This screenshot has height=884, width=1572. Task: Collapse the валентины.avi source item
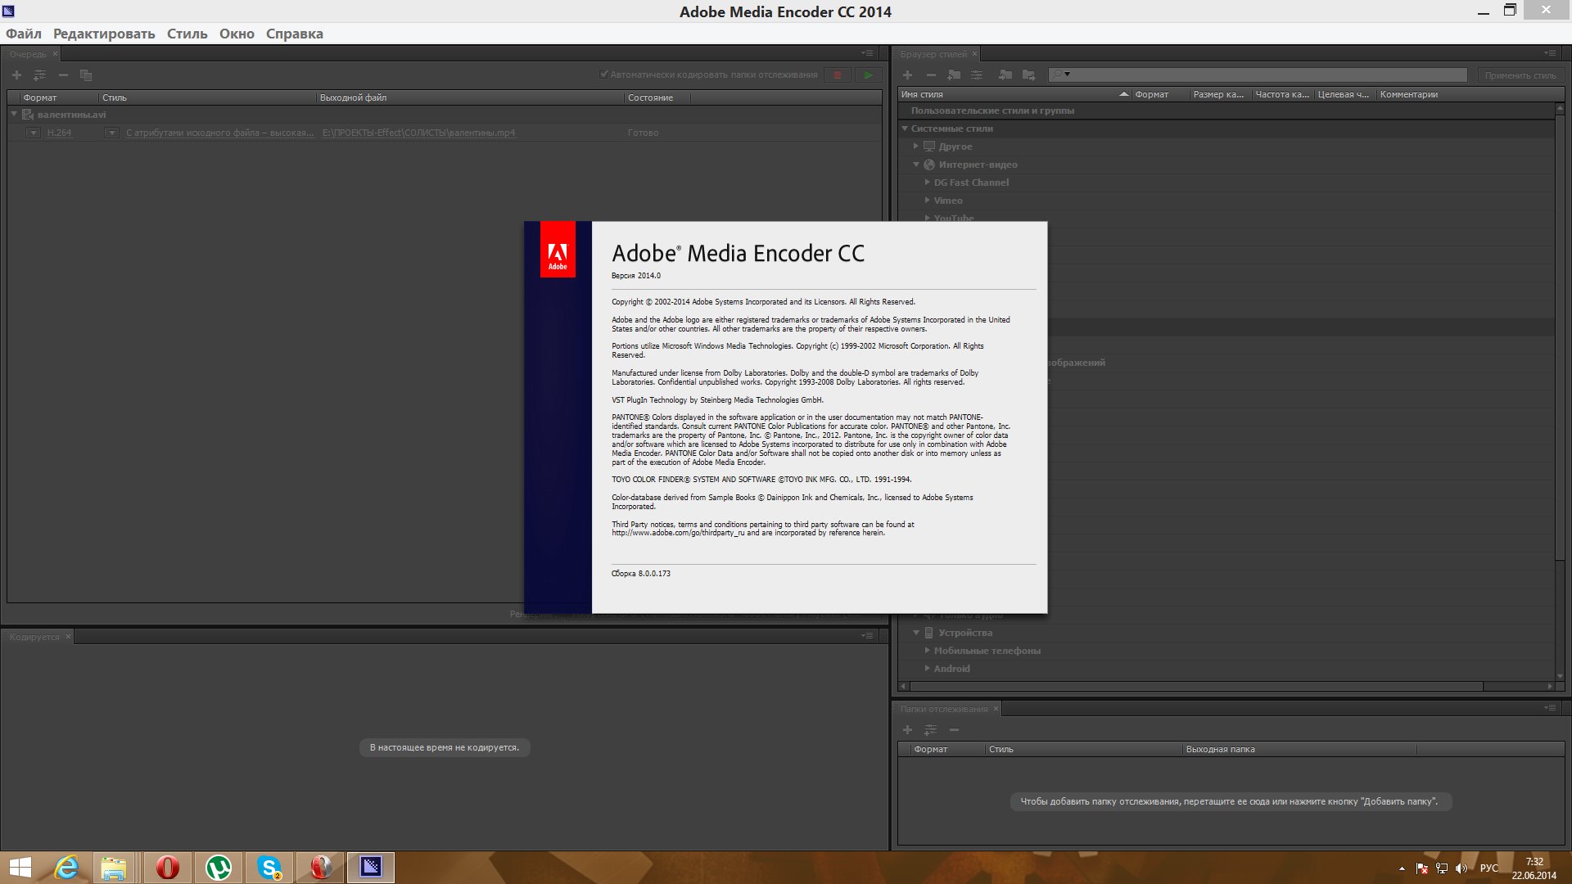(x=14, y=115)
